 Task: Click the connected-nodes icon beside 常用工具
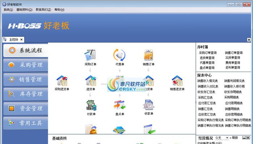11,123
